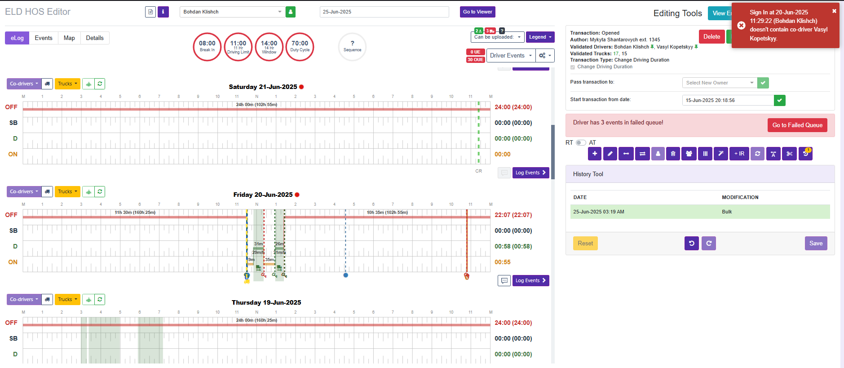
Task: Close the red error notification
Action: pyautogui.click(x=834, y=11)
